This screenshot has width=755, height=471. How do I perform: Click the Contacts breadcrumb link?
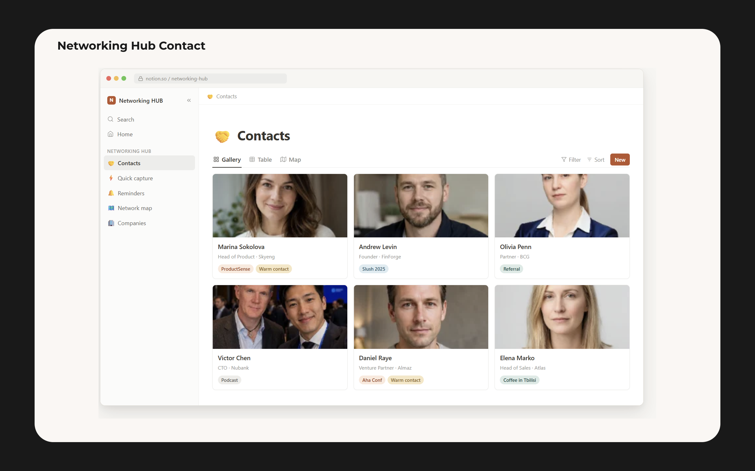tap(226, 96)
